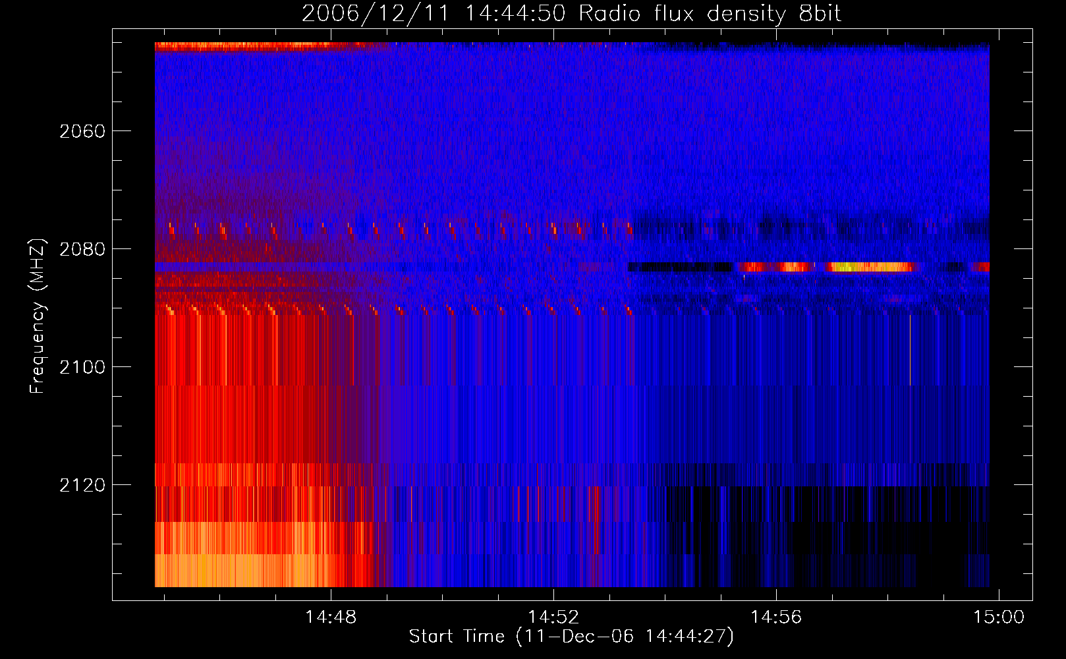The height and width of the screenshot is (659, 1066).
Task: Click the plot title '2006/12/11 14:44:50 Radio flux density 8bit'
Action: (x=571, y=13)
